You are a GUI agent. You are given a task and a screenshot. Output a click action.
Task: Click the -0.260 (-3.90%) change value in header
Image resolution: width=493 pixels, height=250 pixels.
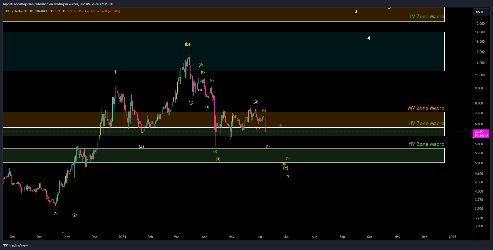[109, 11]
